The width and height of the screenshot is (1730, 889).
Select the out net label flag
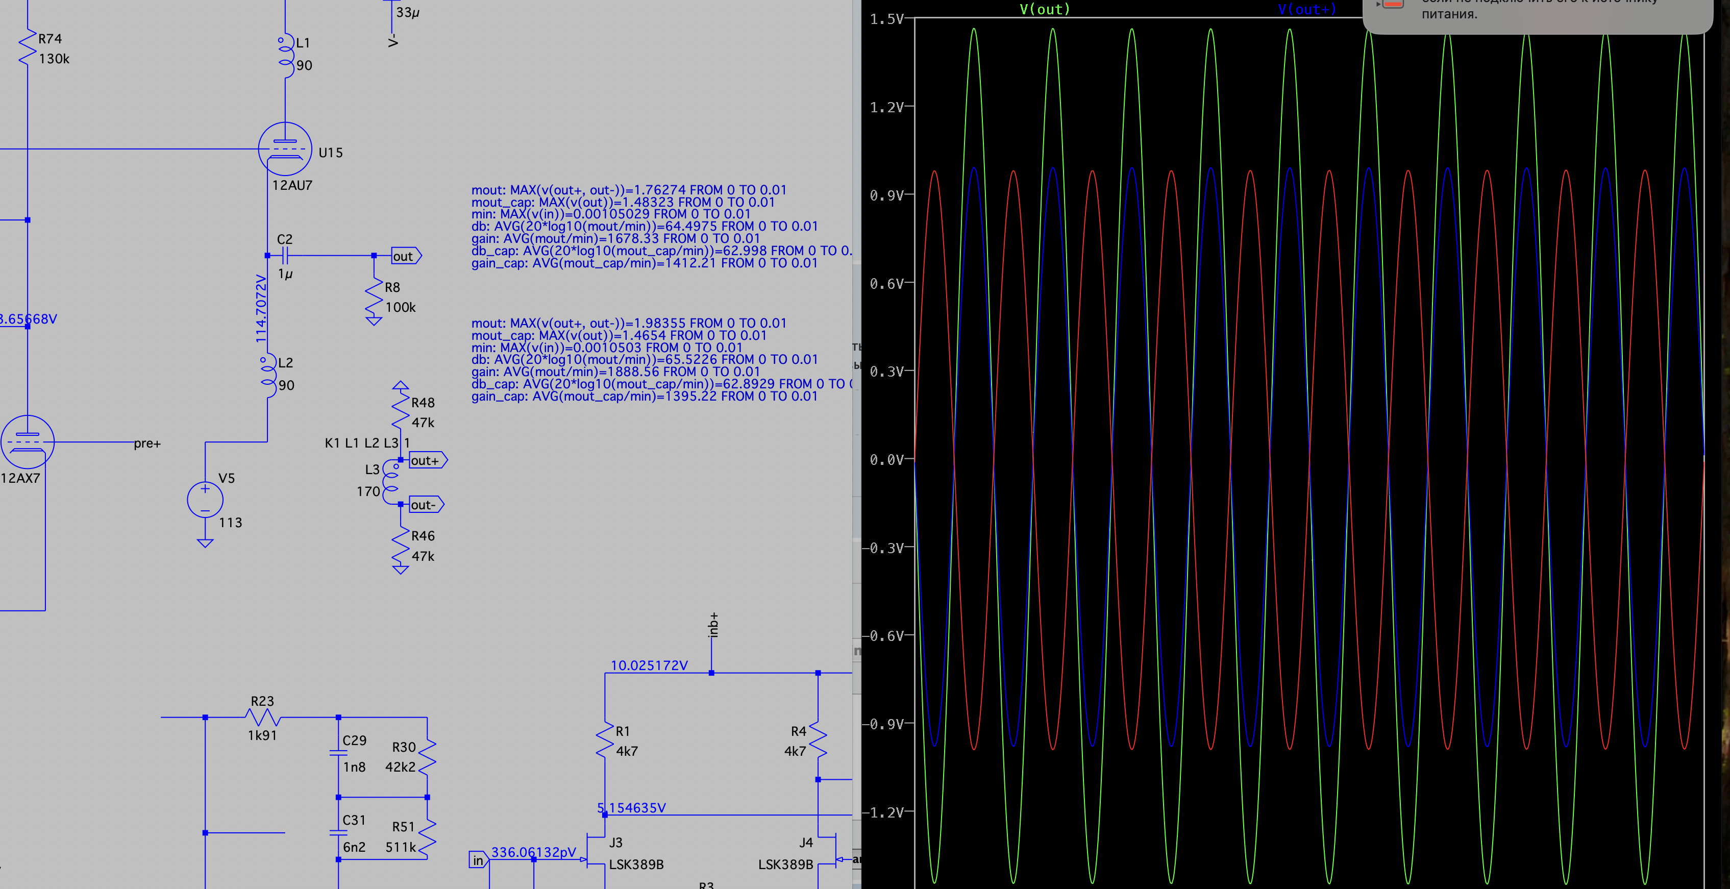coord(405,256)
